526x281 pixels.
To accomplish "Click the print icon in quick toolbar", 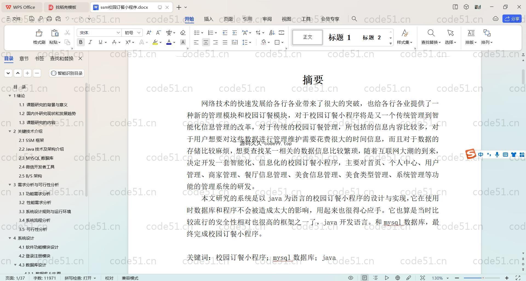I will (49, 19).
